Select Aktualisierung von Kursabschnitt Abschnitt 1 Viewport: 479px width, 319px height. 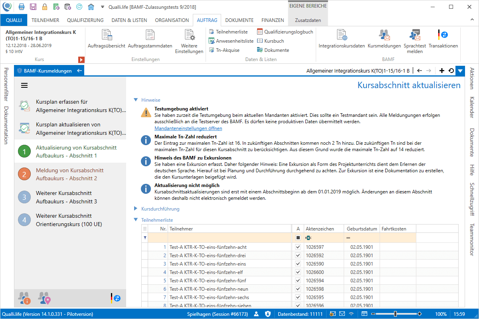70,151
